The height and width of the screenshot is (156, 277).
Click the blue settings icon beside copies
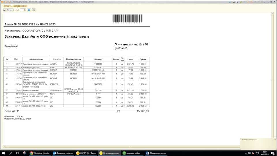[x=29, y=10]
